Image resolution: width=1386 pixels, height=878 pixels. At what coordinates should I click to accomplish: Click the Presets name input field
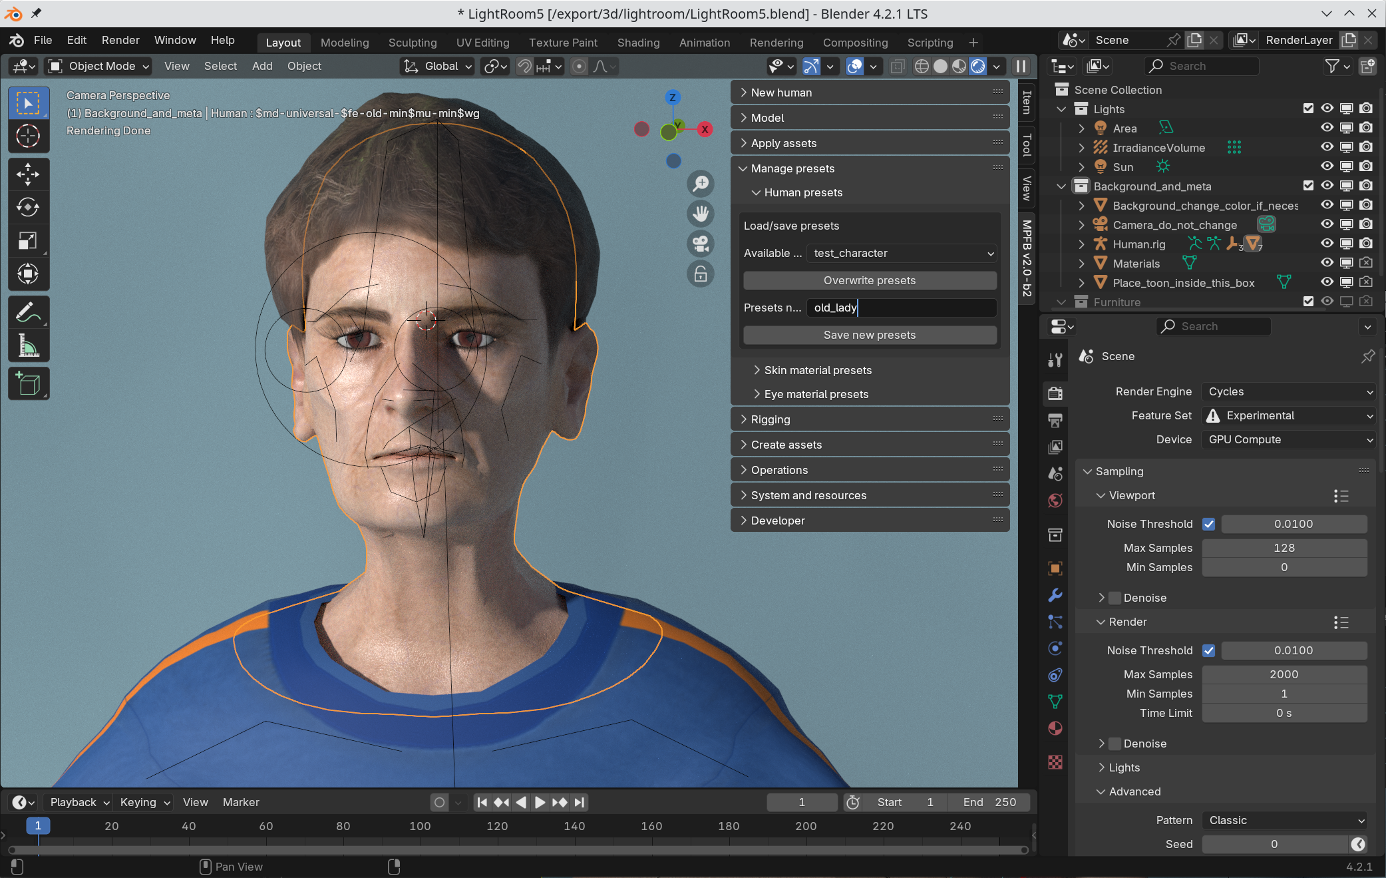(x=902, y=308)
